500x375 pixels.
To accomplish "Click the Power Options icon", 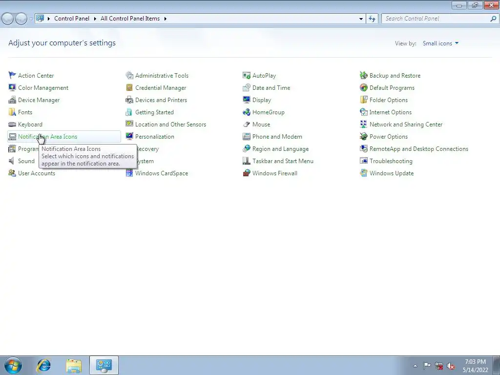I will pyautogui.click(x=363, y=136).
